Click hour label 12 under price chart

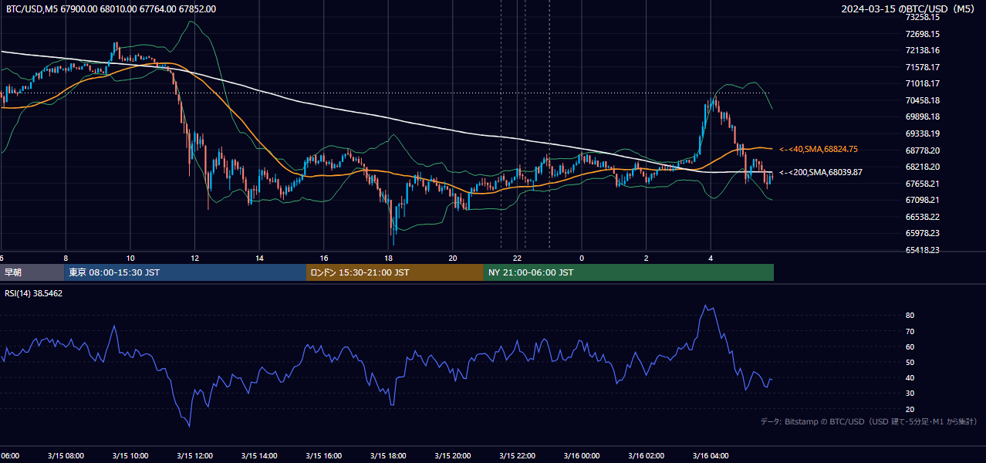pos(194,259)
